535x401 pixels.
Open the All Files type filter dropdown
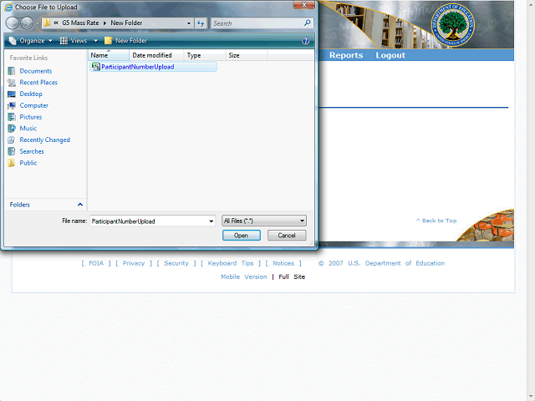click(264, 221)
